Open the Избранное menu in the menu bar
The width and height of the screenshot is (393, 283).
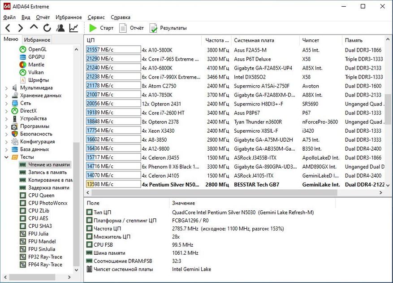[69, 17]
